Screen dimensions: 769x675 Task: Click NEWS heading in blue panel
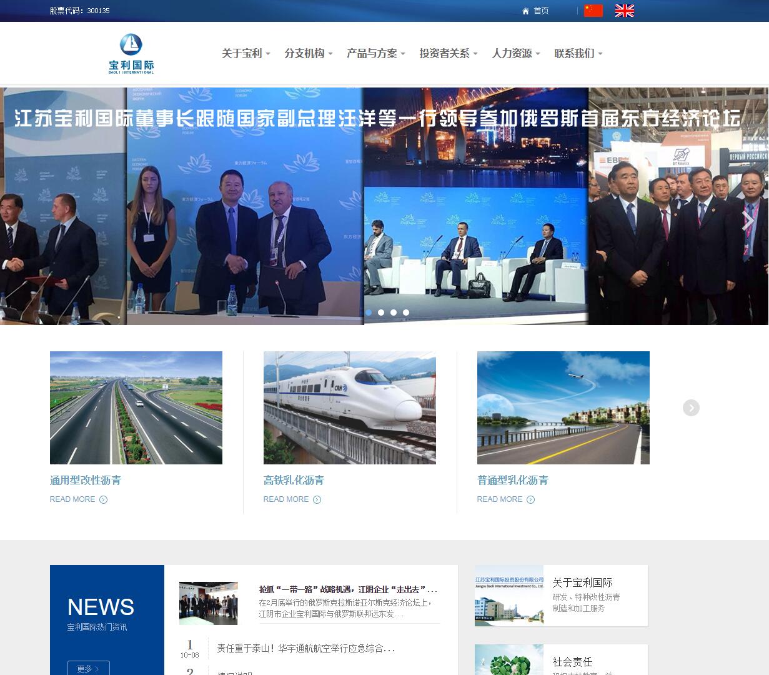coord(101,607)
